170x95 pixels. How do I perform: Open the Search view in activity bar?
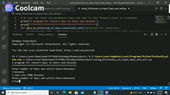[4, 19]
